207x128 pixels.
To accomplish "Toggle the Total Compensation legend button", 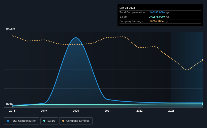I will coord(22,121).
